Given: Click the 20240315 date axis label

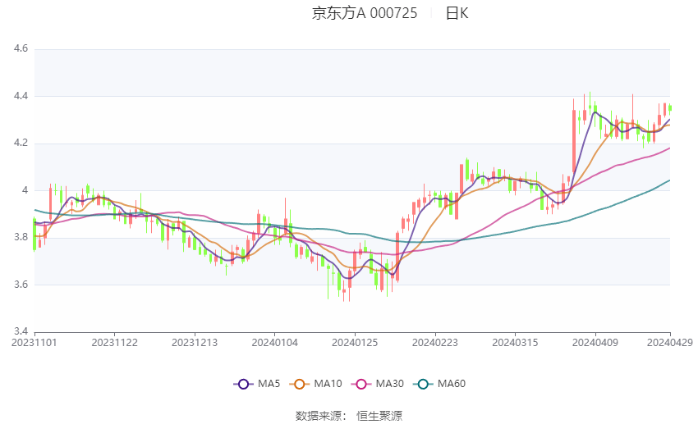Looking at the screenshot, I should coord(515,343).
